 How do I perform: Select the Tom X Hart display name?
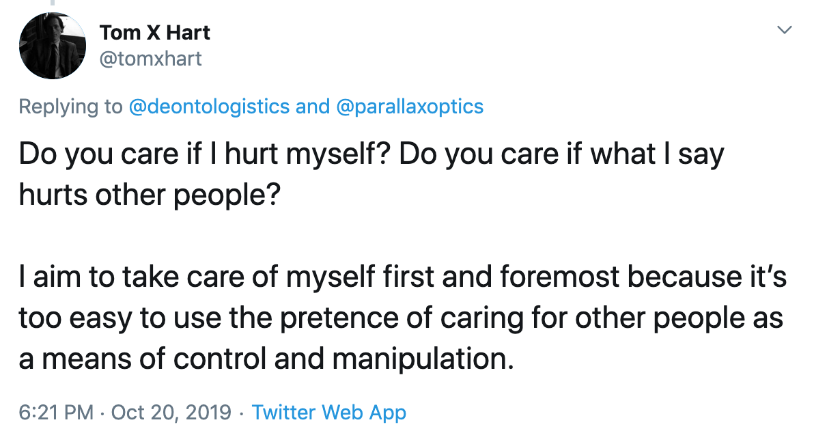[154, 32]
